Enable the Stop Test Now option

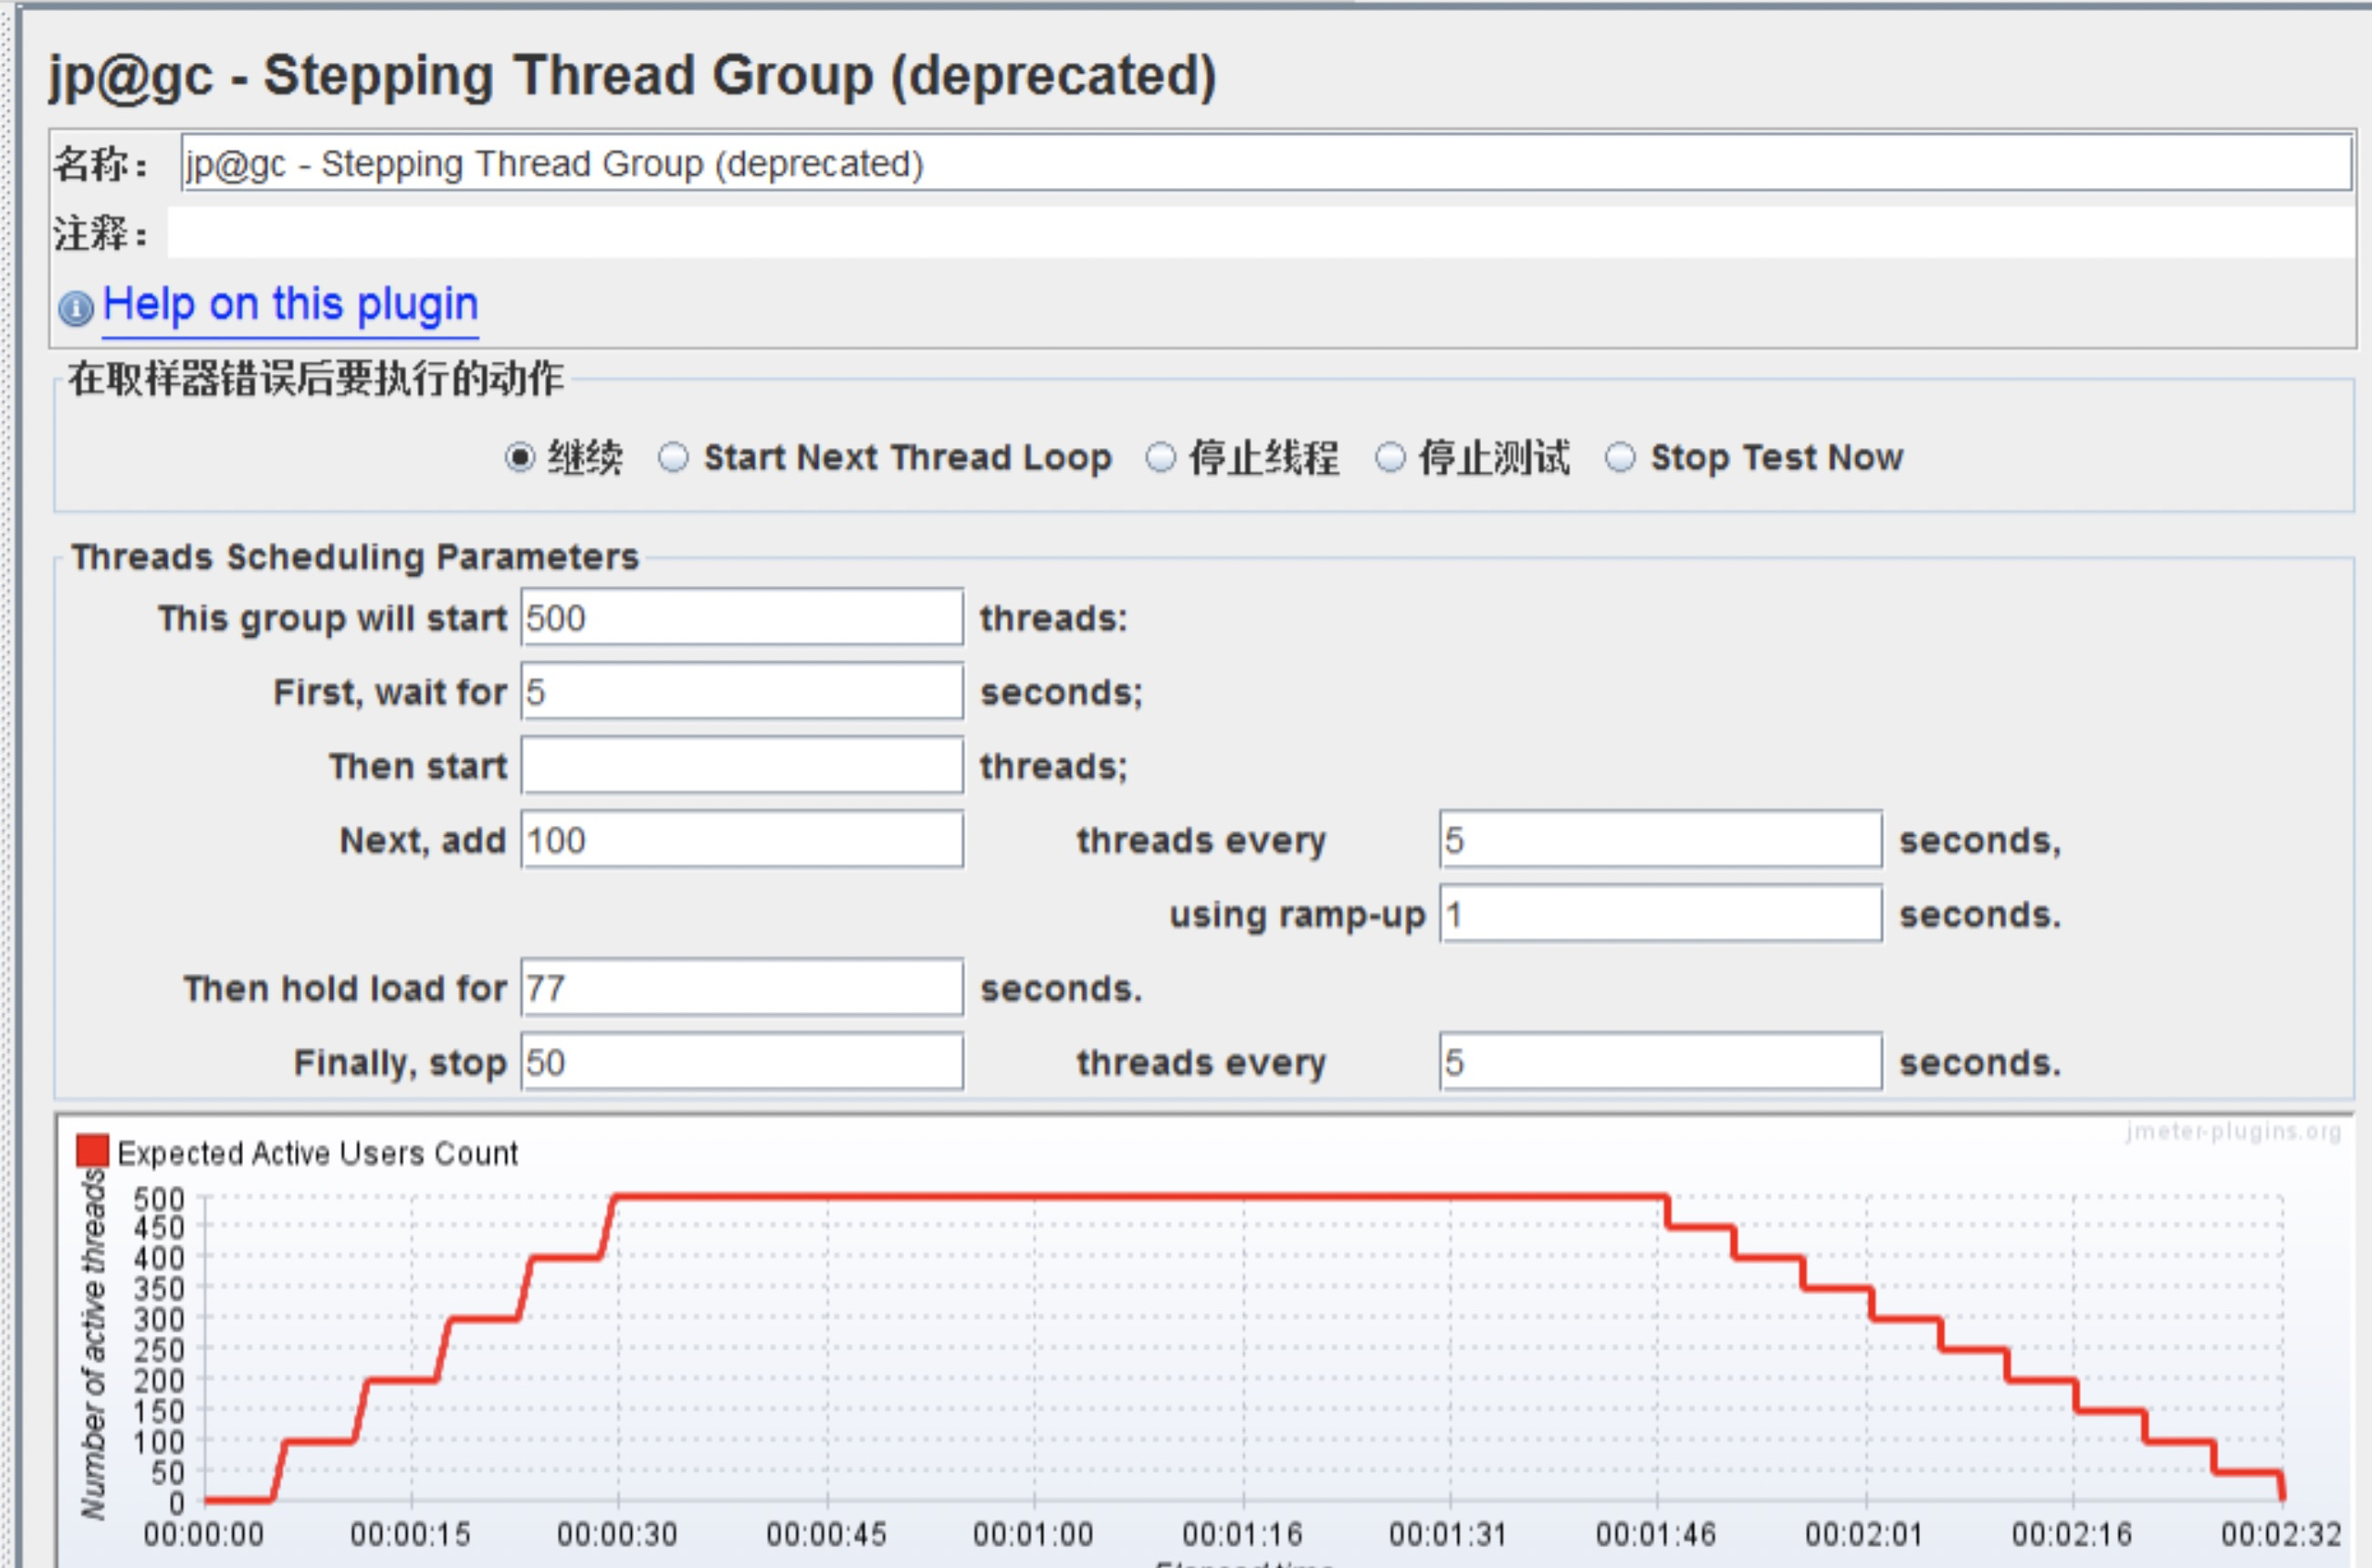[x=1620, y=458]
